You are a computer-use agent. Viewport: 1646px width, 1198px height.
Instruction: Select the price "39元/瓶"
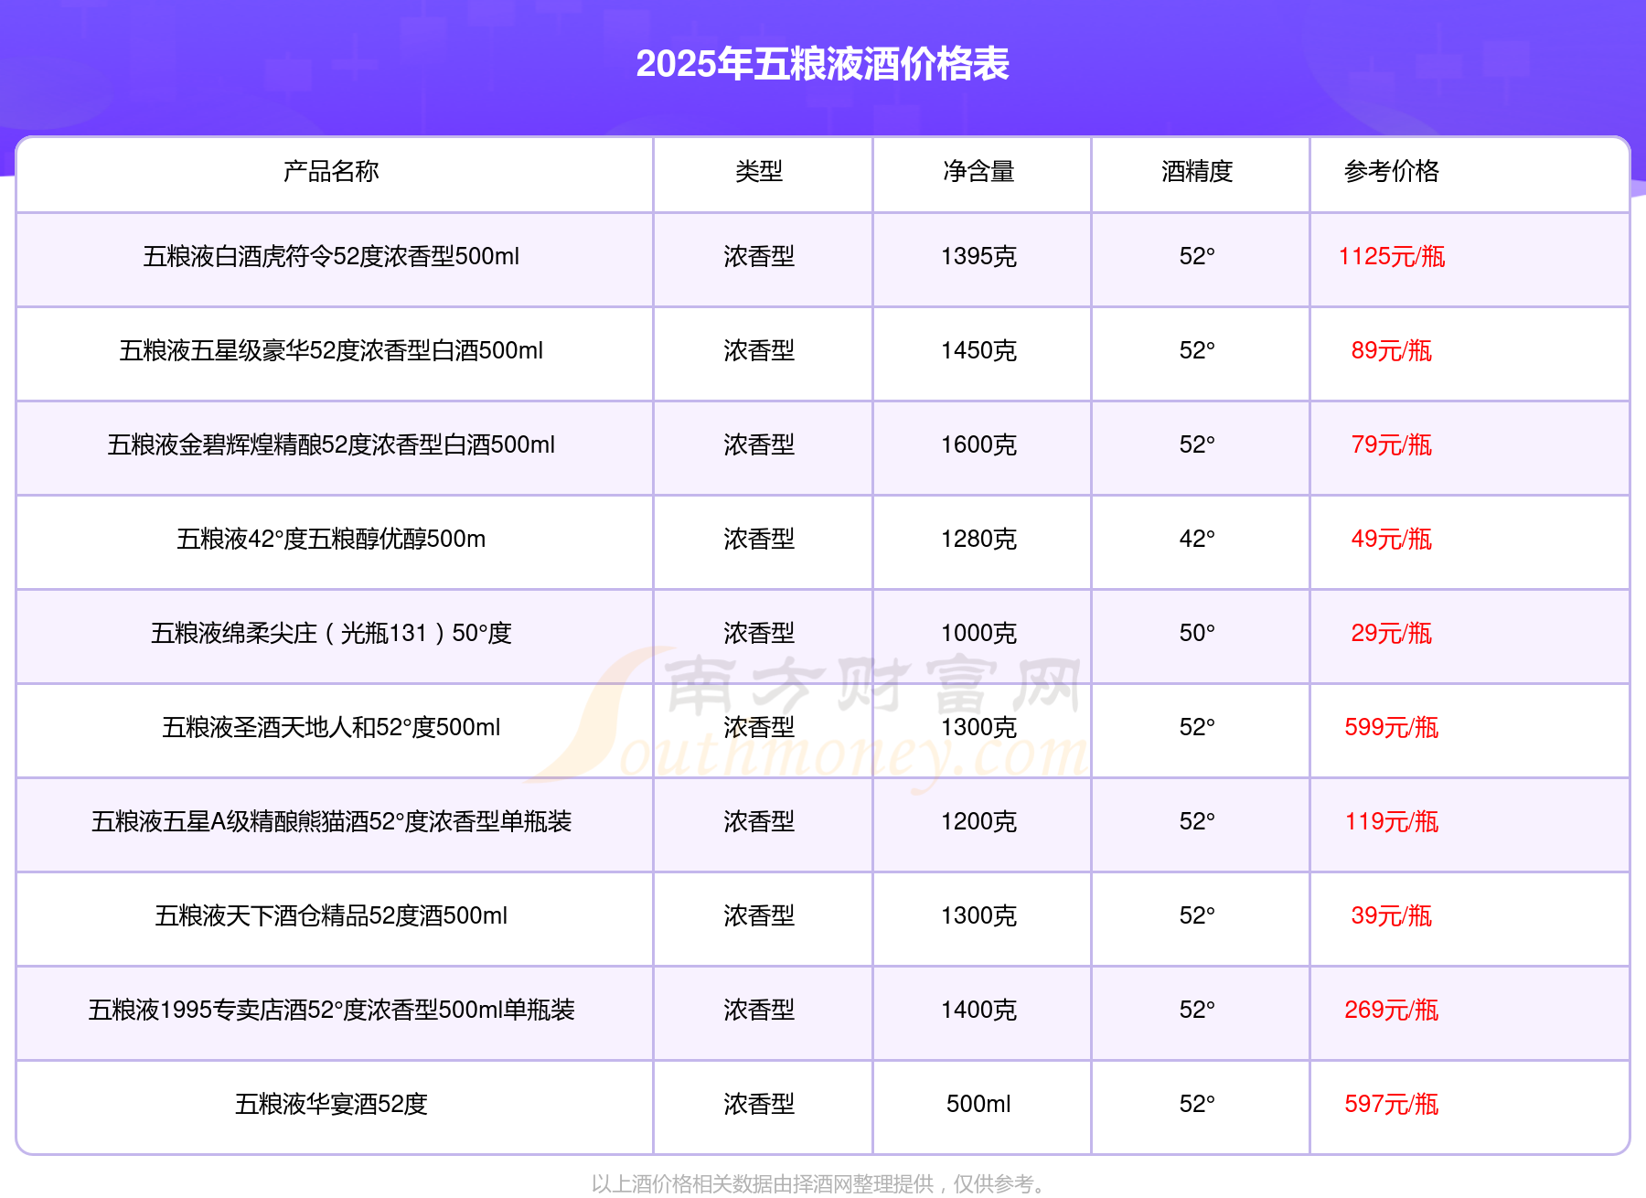pos(1391,915)
